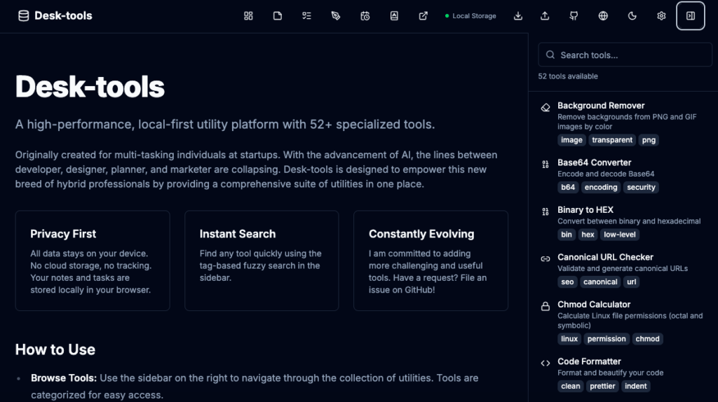Open the dashboard grid icon in header
The width and height of the screenshot is (718, 402).
pyautogui.click(x=248, y=16)
